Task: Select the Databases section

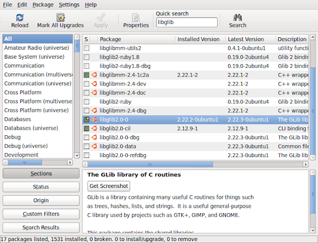Action: click(38, 119)
